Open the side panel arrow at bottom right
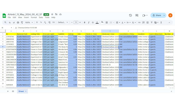The image size is (175, 105). coord(171,91)
